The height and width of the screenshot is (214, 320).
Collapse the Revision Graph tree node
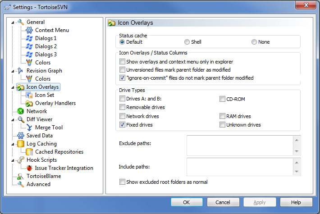[13, 71]
